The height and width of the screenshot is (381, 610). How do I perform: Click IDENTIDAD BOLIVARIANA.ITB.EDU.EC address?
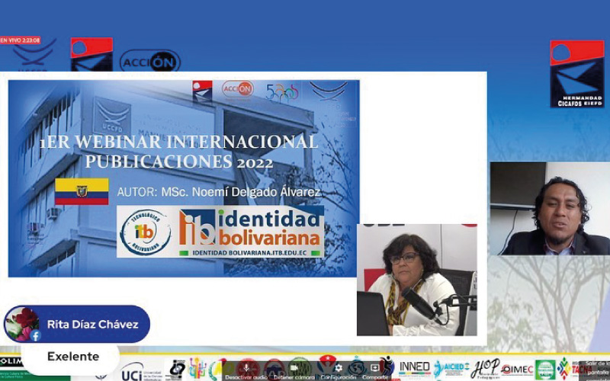(249, 253)
